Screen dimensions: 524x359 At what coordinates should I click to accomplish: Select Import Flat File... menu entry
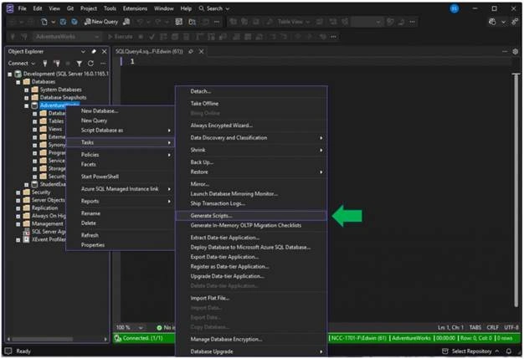pyautogui.click(x=251, y=298)
